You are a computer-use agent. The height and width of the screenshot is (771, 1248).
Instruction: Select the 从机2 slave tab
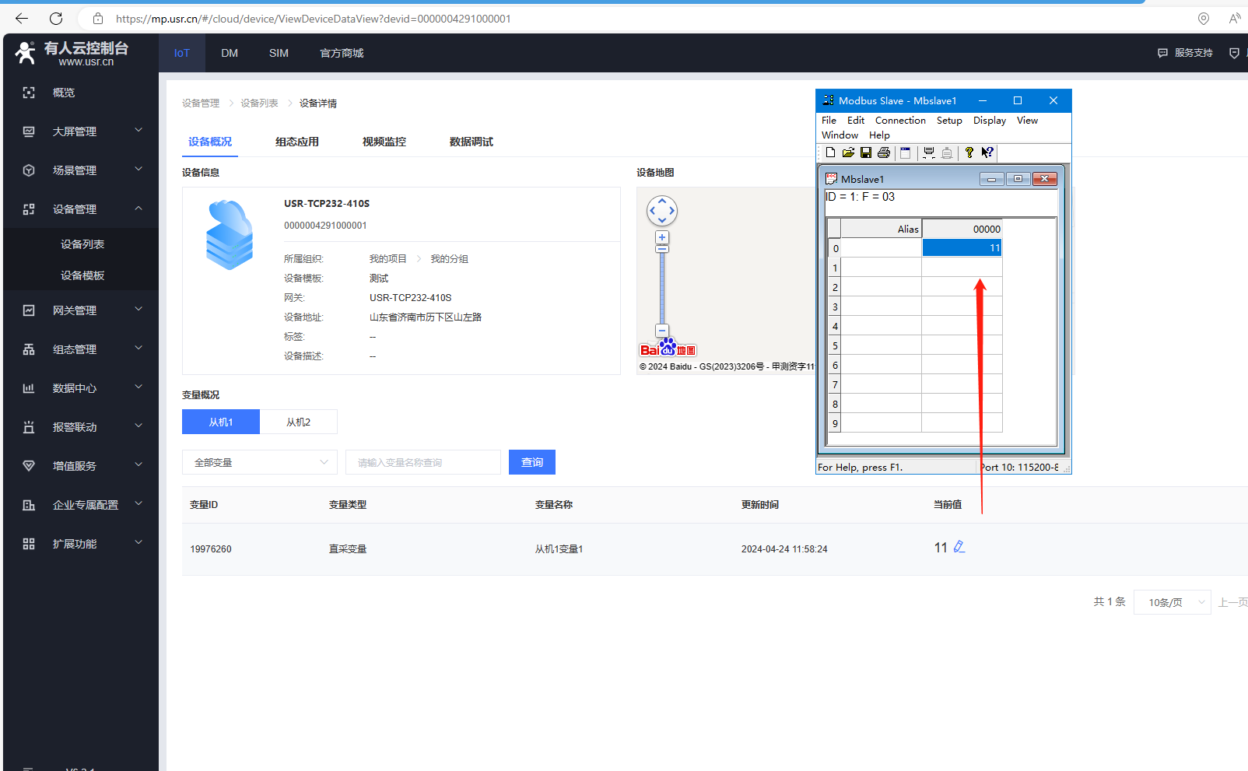click(298, 422)
